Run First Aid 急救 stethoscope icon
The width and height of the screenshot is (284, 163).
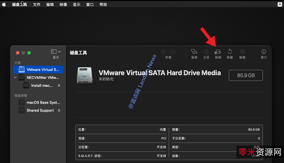point(194,52)
